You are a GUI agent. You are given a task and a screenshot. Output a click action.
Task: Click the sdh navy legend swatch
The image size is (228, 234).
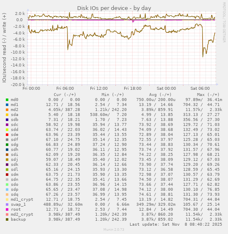click(x=7, y=150)
